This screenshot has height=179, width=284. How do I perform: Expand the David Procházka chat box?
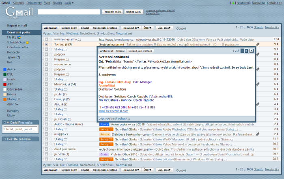pos(5,123)
